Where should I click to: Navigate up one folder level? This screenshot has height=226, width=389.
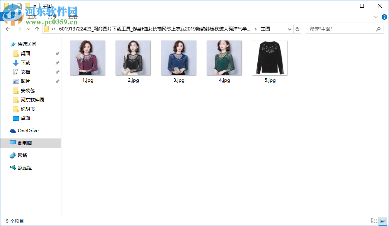pos(36,29)
